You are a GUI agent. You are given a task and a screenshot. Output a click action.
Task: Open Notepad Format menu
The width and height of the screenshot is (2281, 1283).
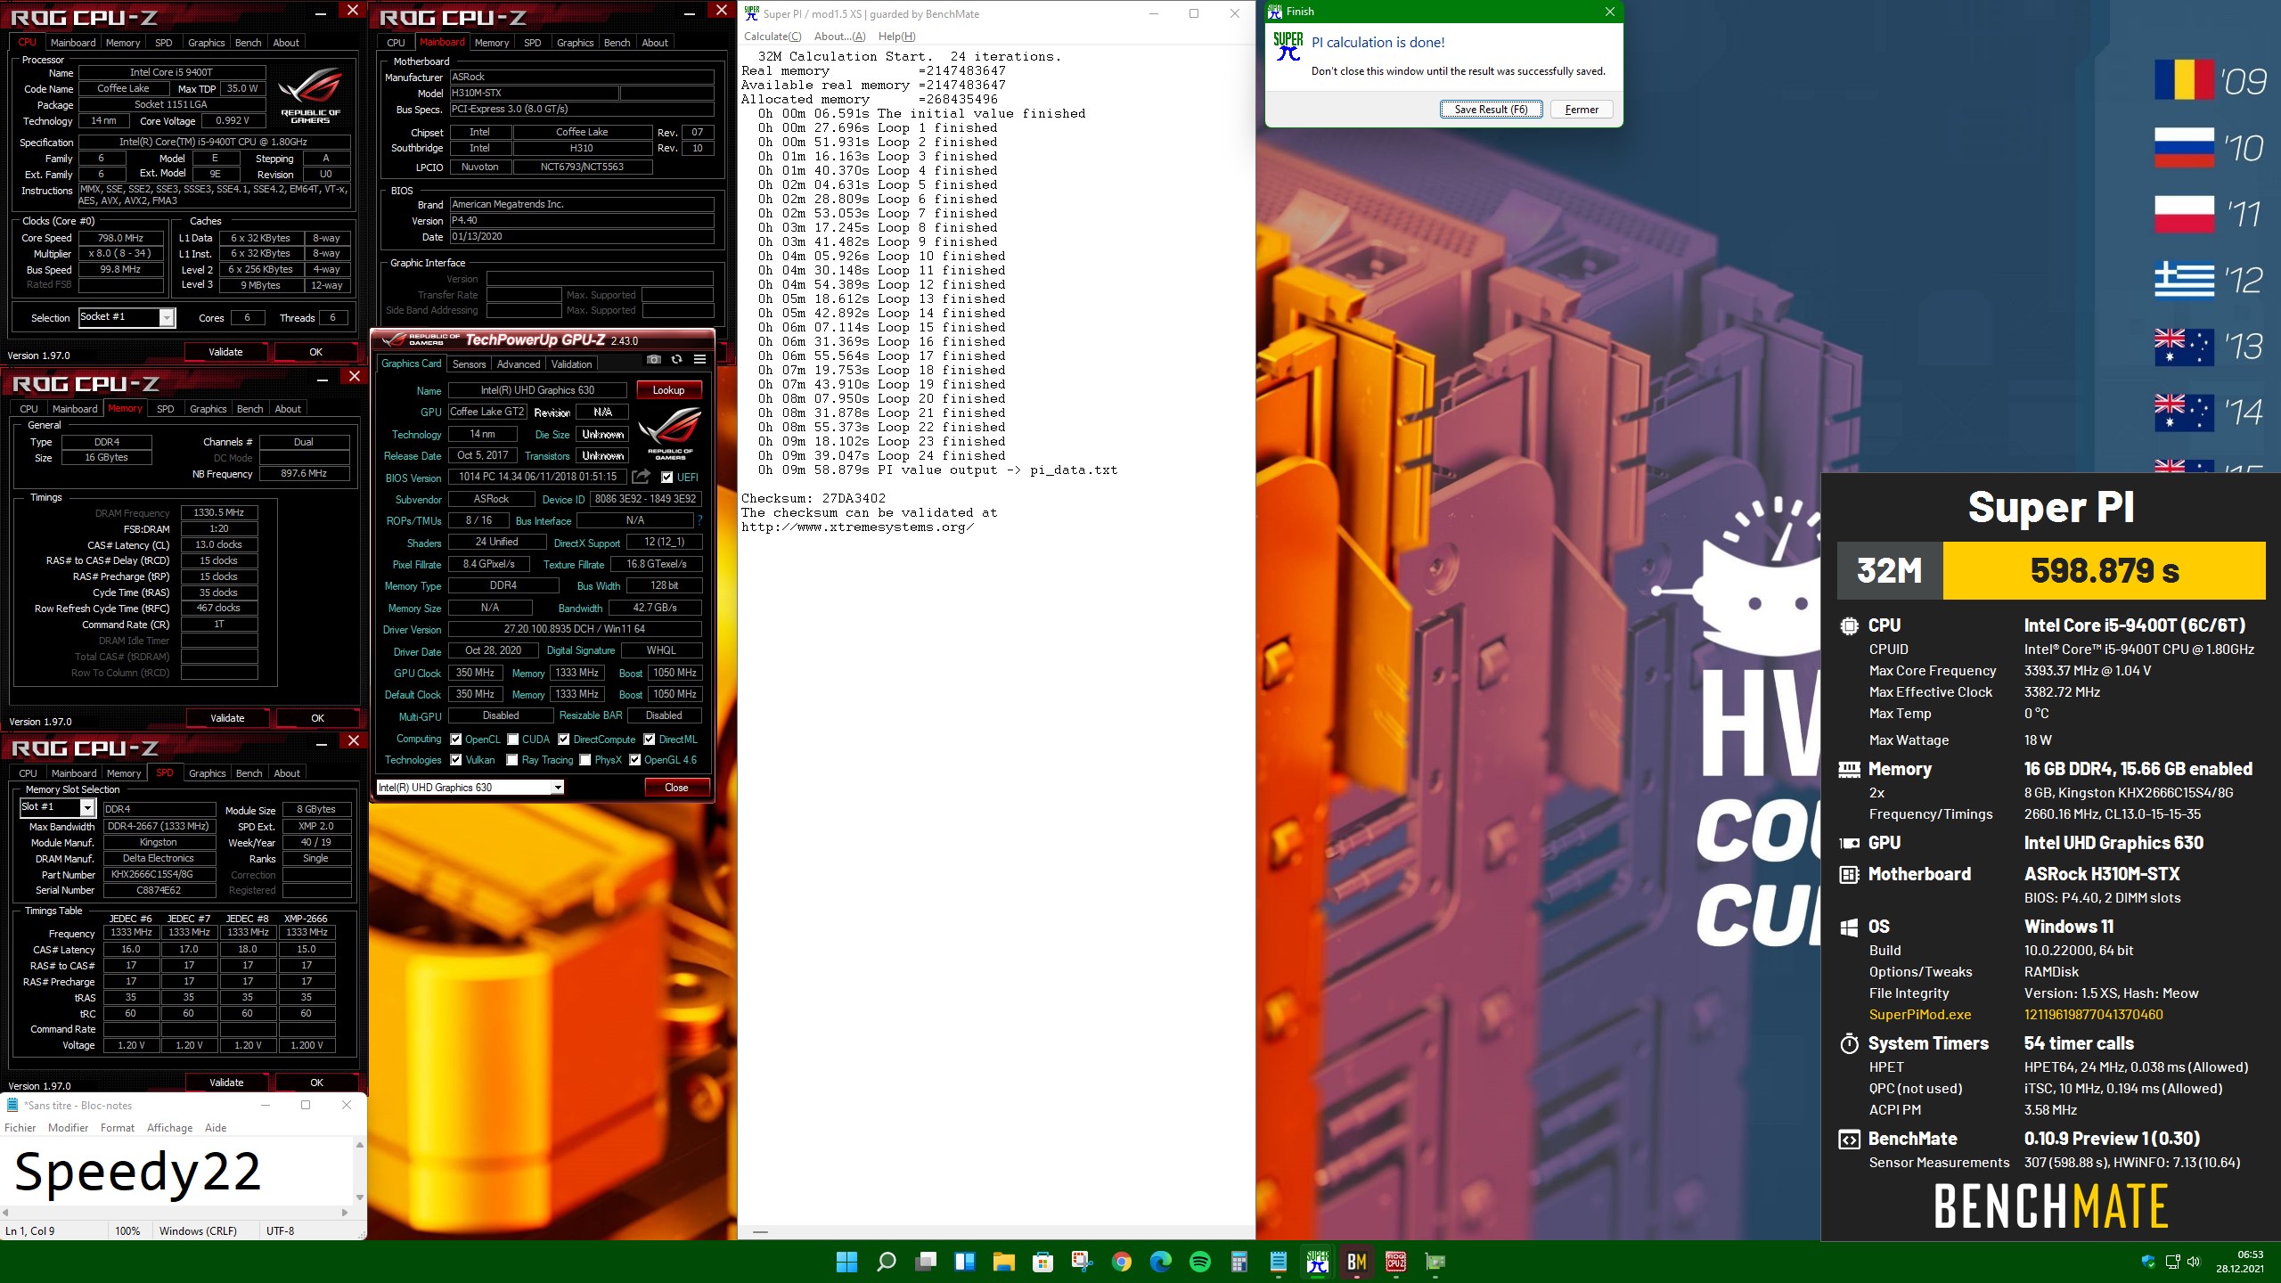pyautogui.click(x=118, y=1128)
